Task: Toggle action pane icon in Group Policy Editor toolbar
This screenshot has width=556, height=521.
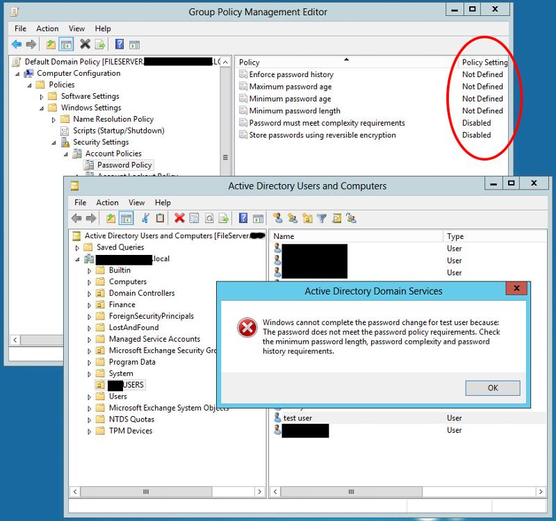Action: pyautogui.click(x=134, y=44)
